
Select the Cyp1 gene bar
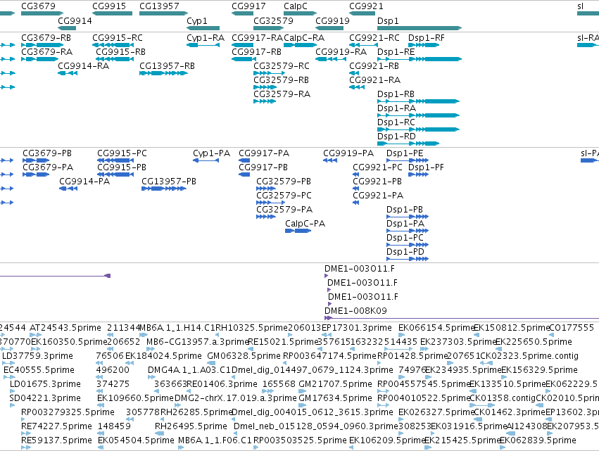coord(203,28)
